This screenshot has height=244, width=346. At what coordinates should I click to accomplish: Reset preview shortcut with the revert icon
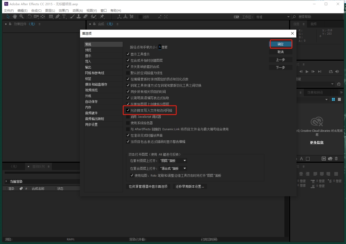[338, 84]
